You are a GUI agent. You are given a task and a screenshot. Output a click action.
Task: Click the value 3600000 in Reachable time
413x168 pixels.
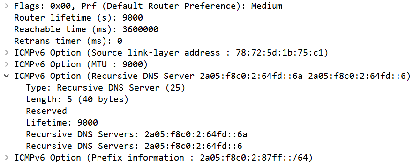click(140, 29)
